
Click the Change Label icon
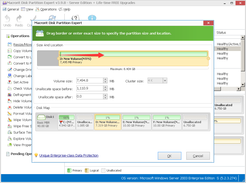pyautogui.click(x=10, y=76)
